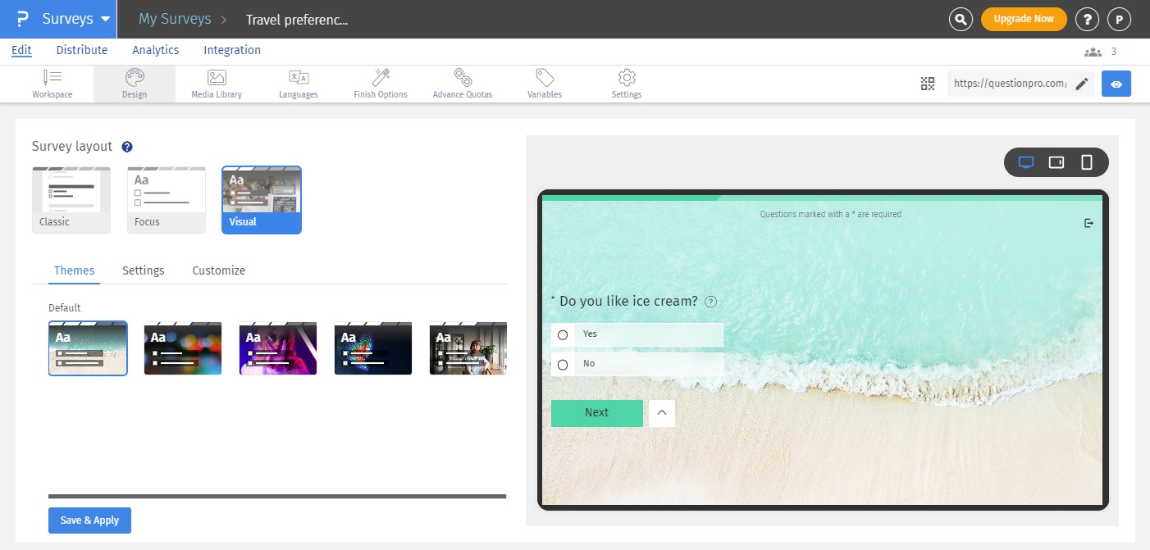Open the Distribute tab
1150x550 pixels.
pyautogui.click(x=82, y=50)
